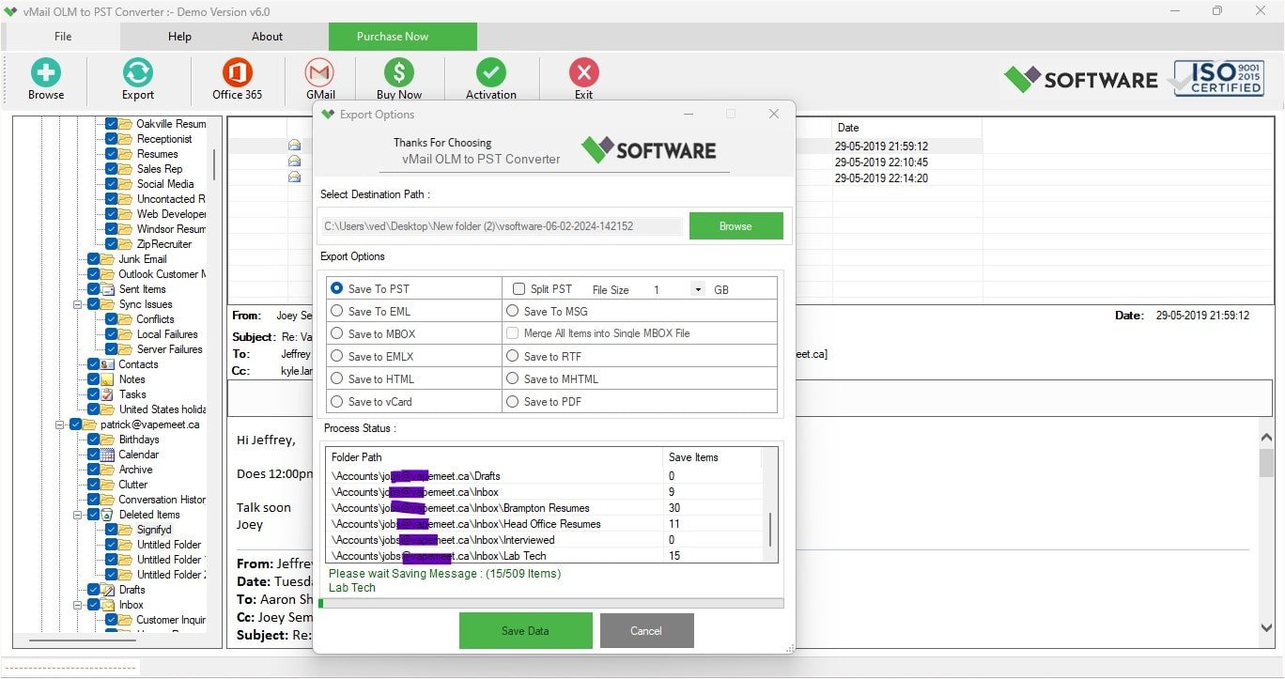Close the Export Options dialog
The image size is (1285, 679).
774,114
